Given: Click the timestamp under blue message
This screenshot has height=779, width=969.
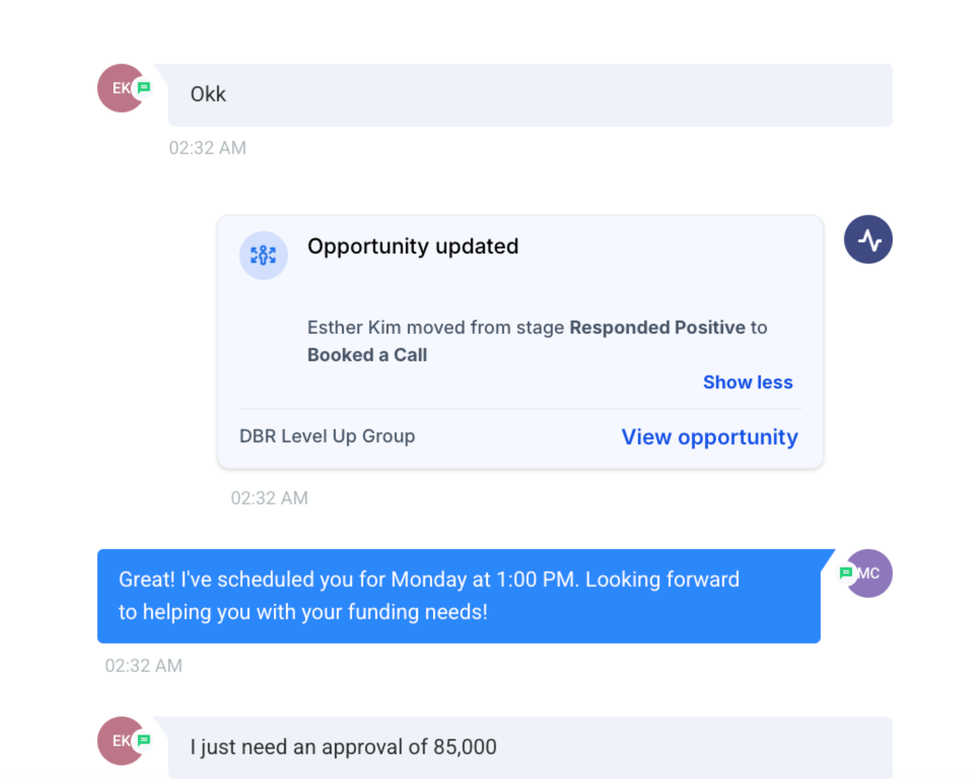Looking at the screenshot, I should [x=143, y=665].
